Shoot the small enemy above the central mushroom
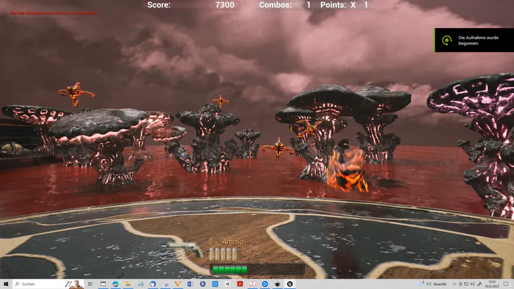The image size is (514, 289). [x=220, y=101]
